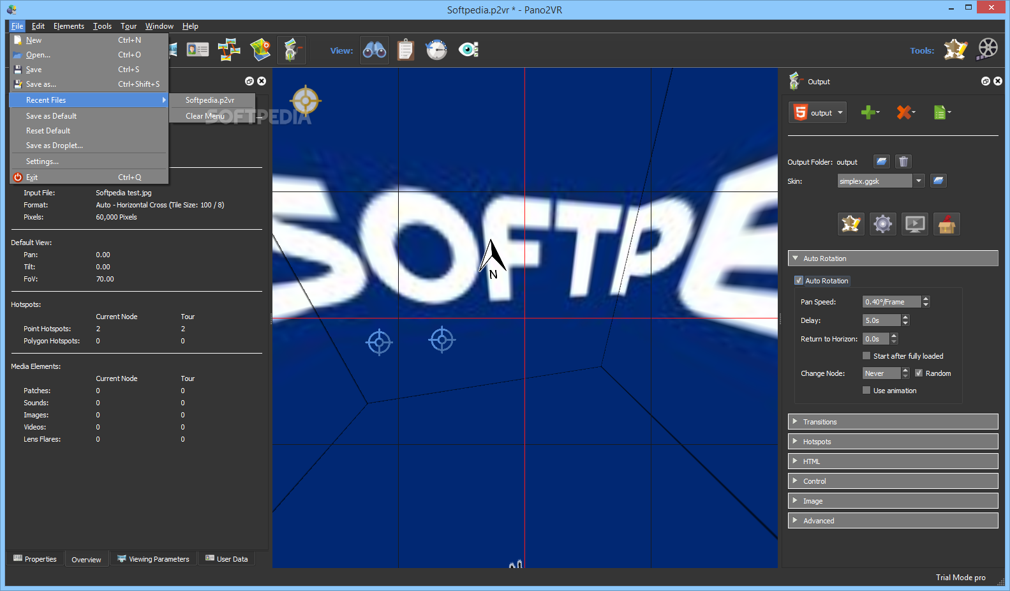This screenshot has width=1010, height=591.
Task: Select Save as Droplet... menu entry
Action: click(x=89, y=146)
